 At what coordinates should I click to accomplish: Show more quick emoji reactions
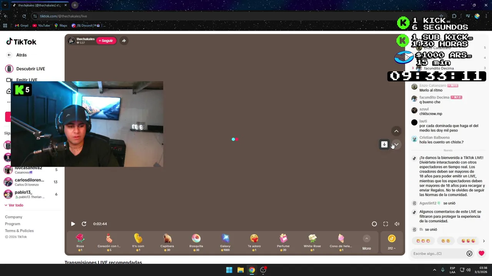(484, 241)
